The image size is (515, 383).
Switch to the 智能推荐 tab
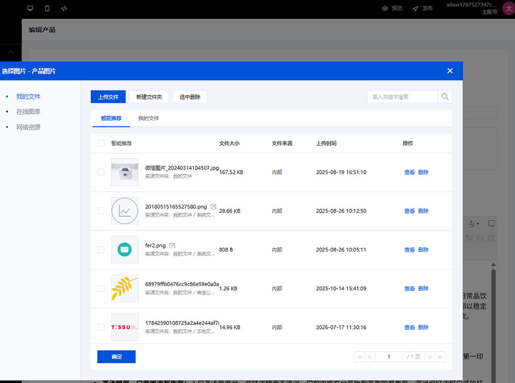pyautogui.click(x=111, y=119)
